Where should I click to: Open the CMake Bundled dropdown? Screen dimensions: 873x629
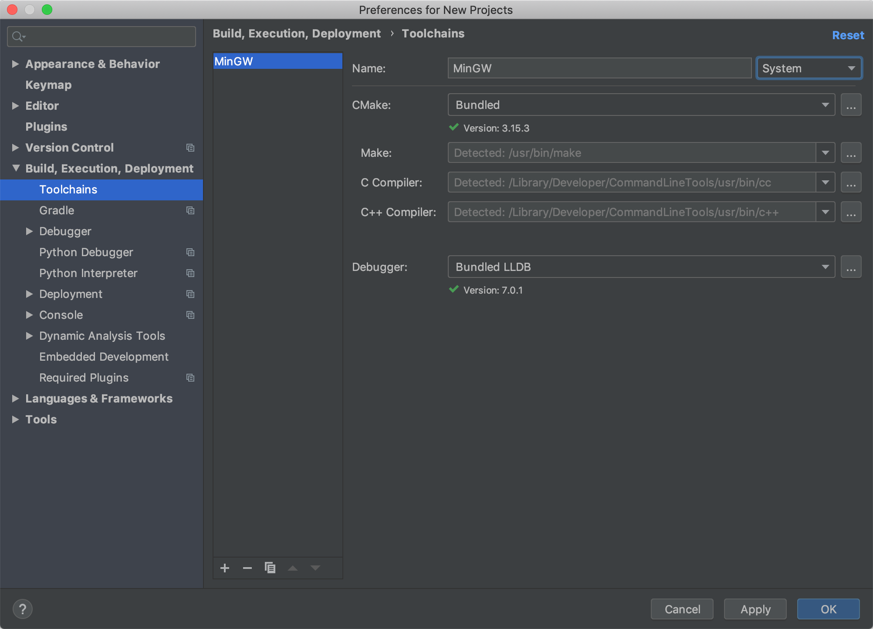tap(641, 105)
